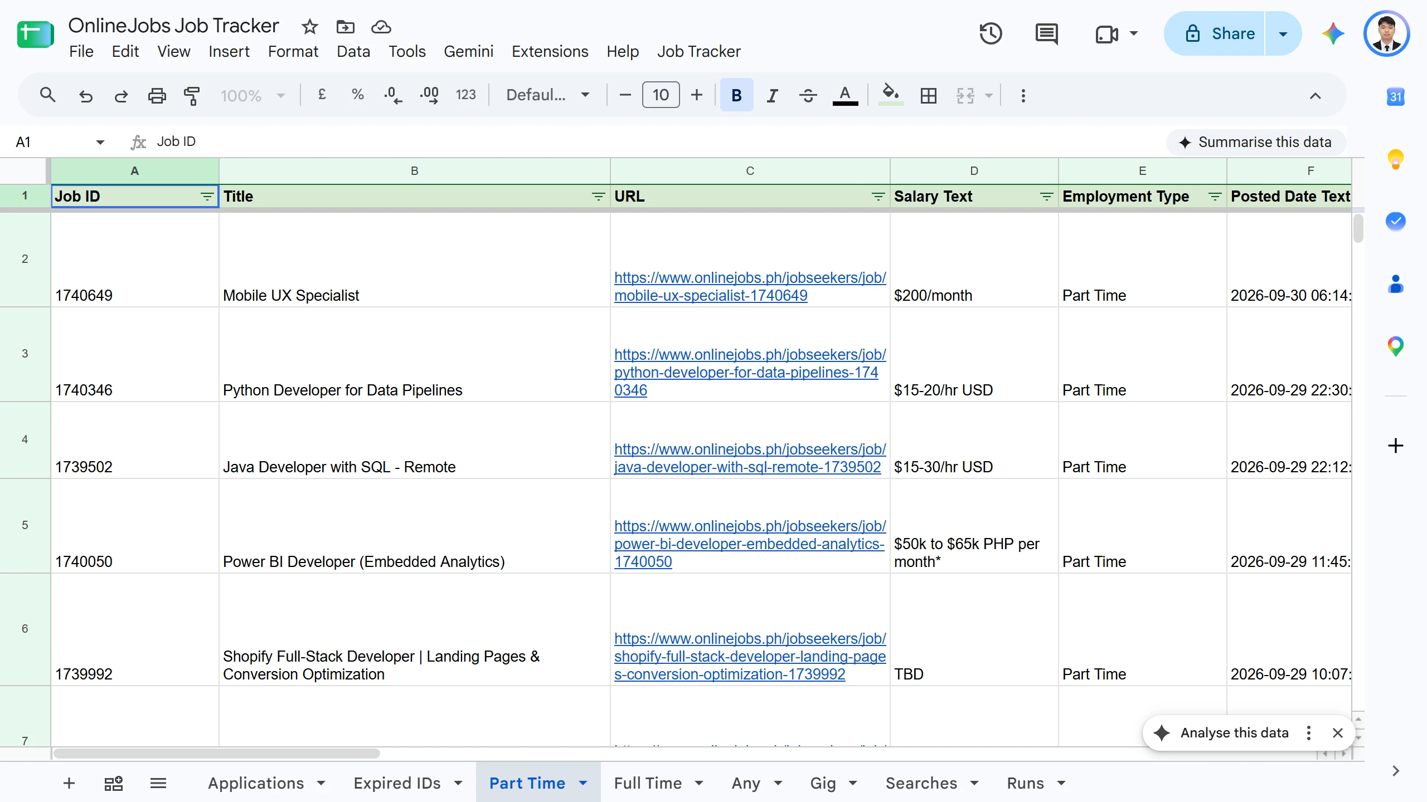Switch to the Full Time sheet tab
Viewport: 1427px width, 802px height.
[648, 783]
